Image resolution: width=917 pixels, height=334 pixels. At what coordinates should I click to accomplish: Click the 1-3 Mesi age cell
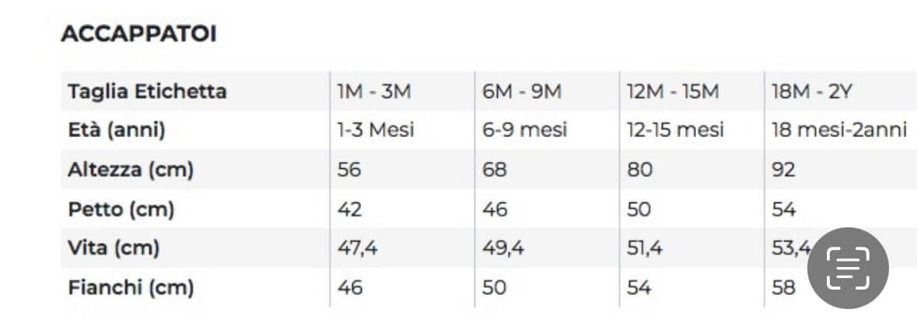point(376,130)
